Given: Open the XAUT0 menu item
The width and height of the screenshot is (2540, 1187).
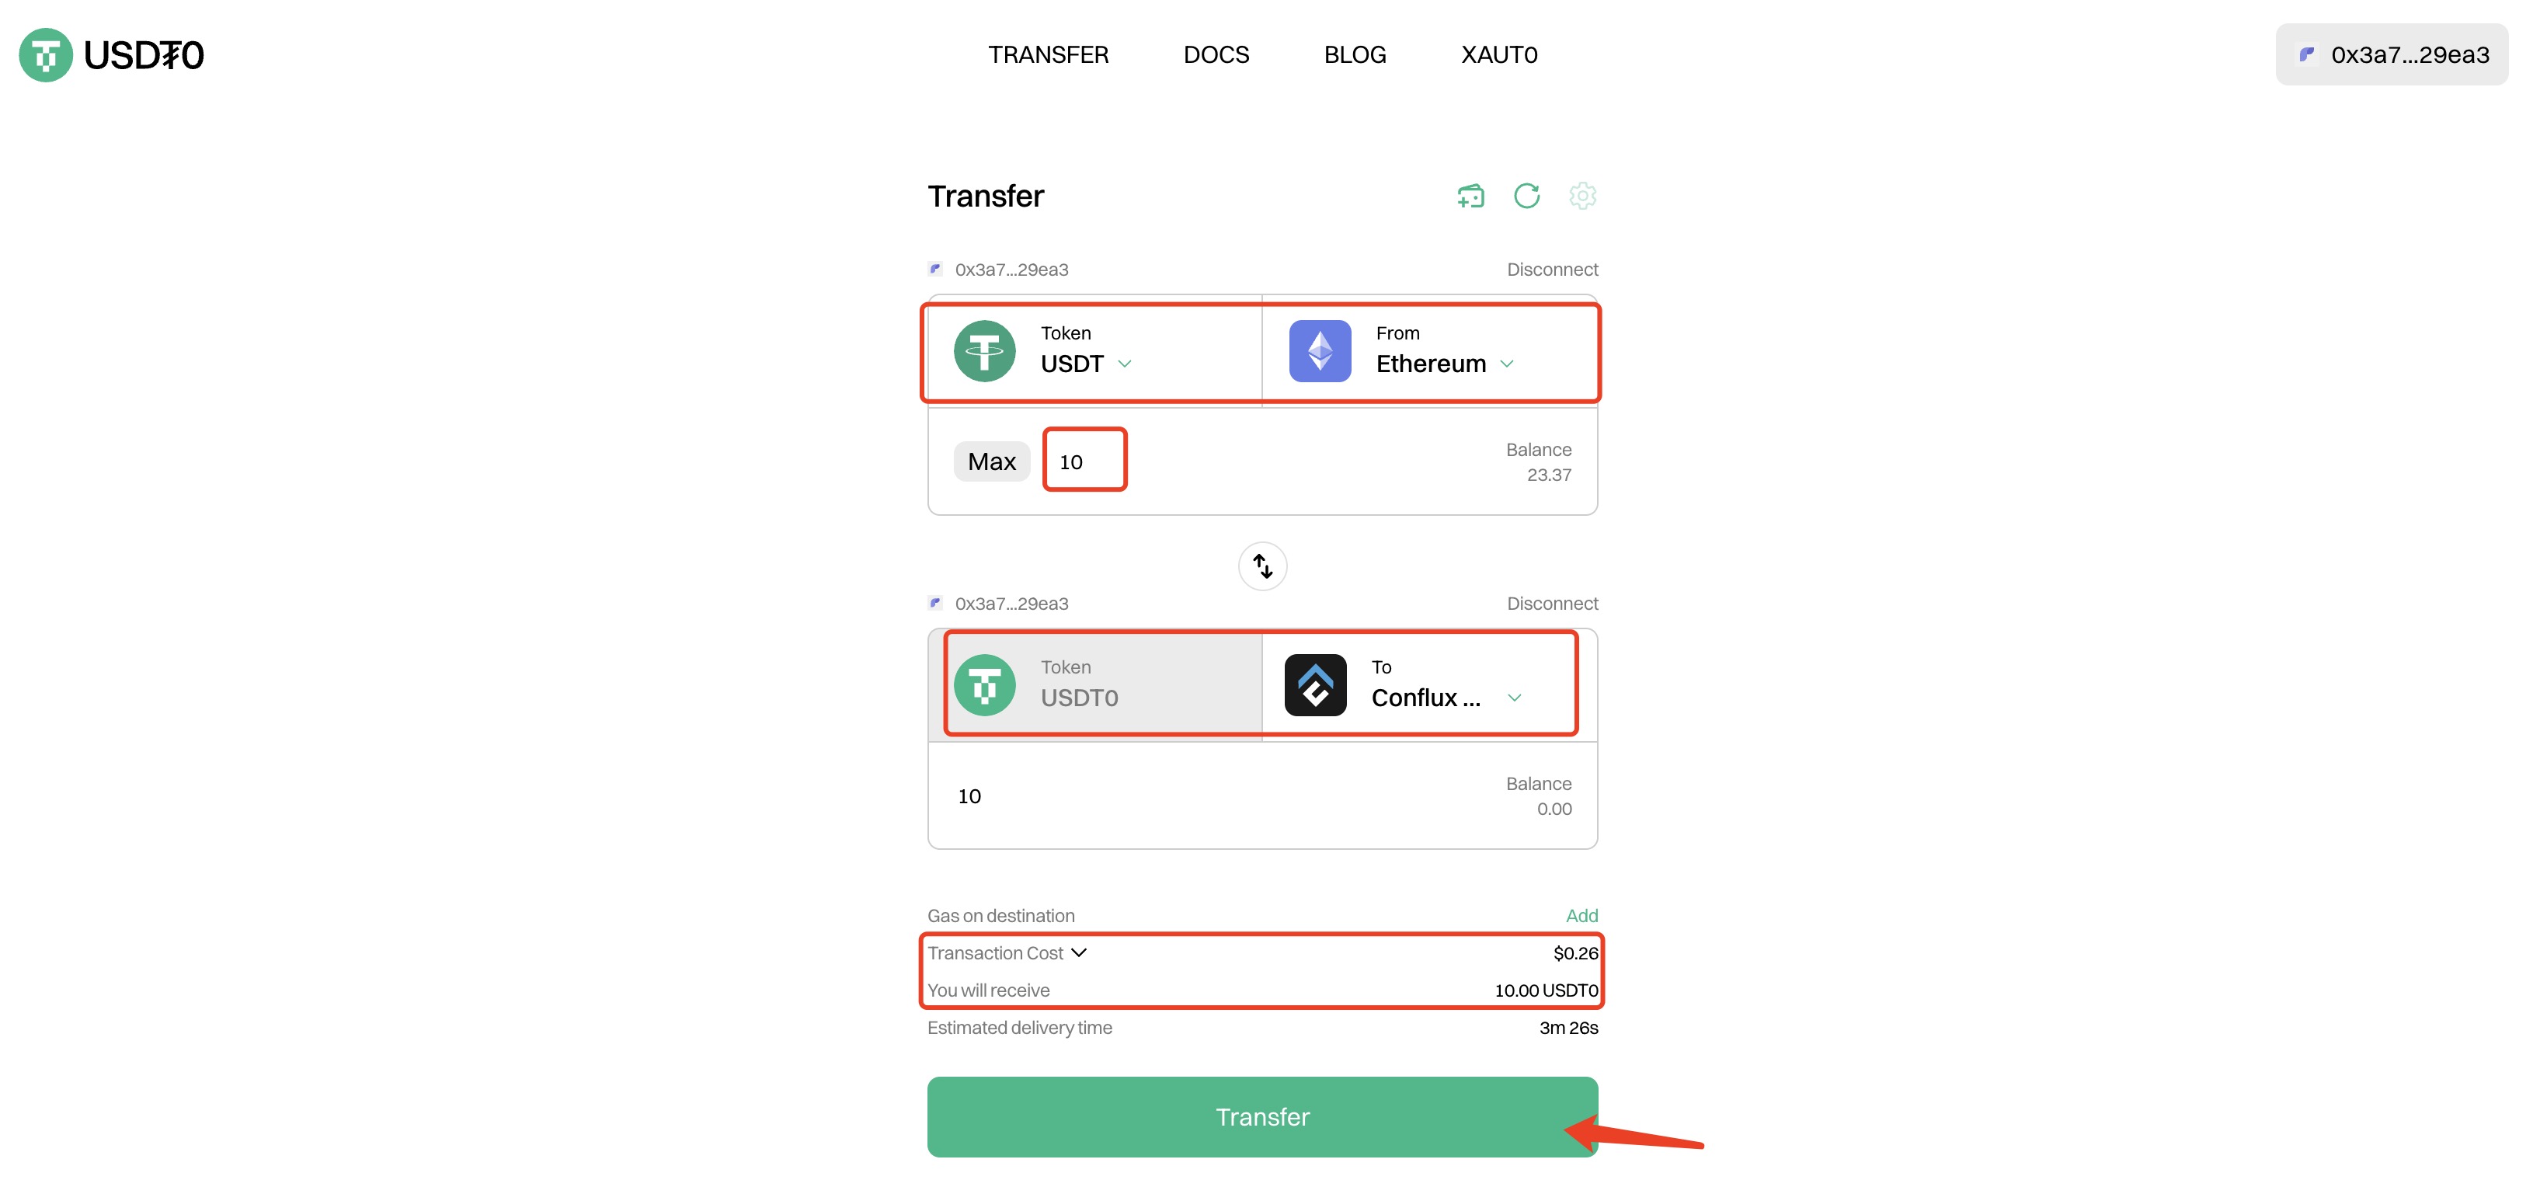Looking at the screenshot, I should click(1499, 55).
